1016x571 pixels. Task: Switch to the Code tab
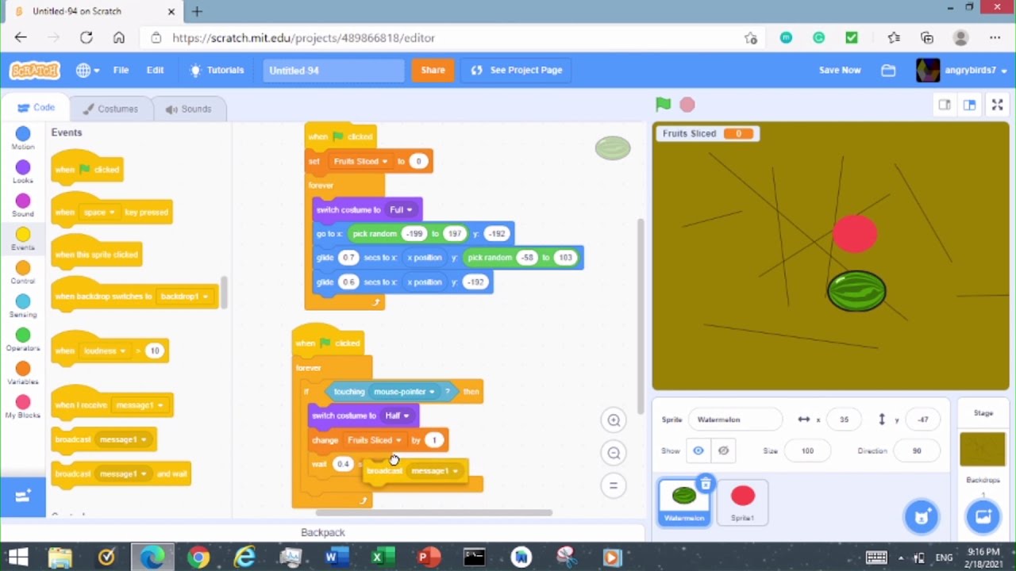[x=36, y=108]
